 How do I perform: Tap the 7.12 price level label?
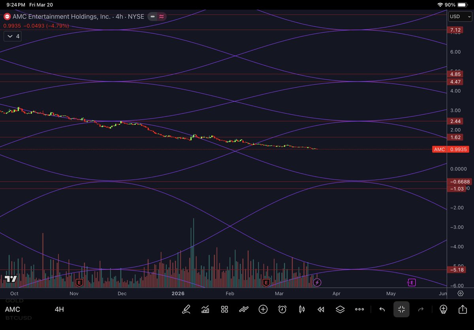[x=455, y=30]
